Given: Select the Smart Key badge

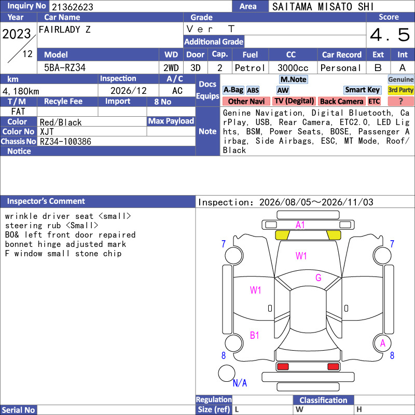Looking at the screenshot, I should pyautogui.click(x=362, y=90).
